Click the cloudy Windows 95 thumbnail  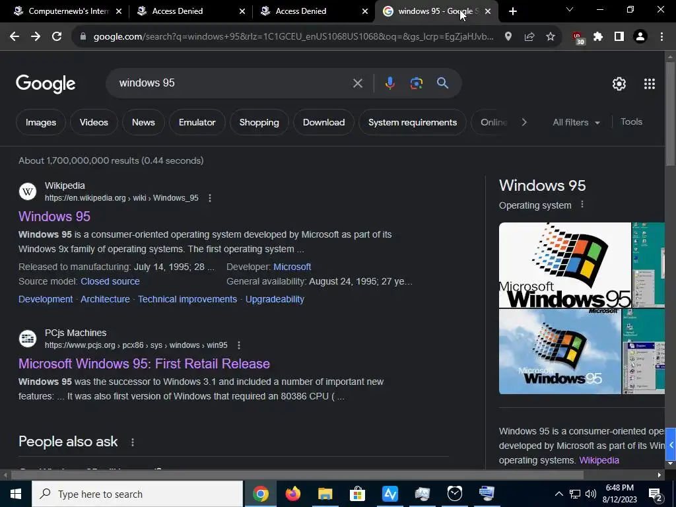(x=560, y=351)
